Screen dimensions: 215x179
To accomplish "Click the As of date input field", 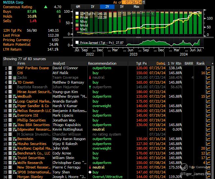I will pos(134,2).
